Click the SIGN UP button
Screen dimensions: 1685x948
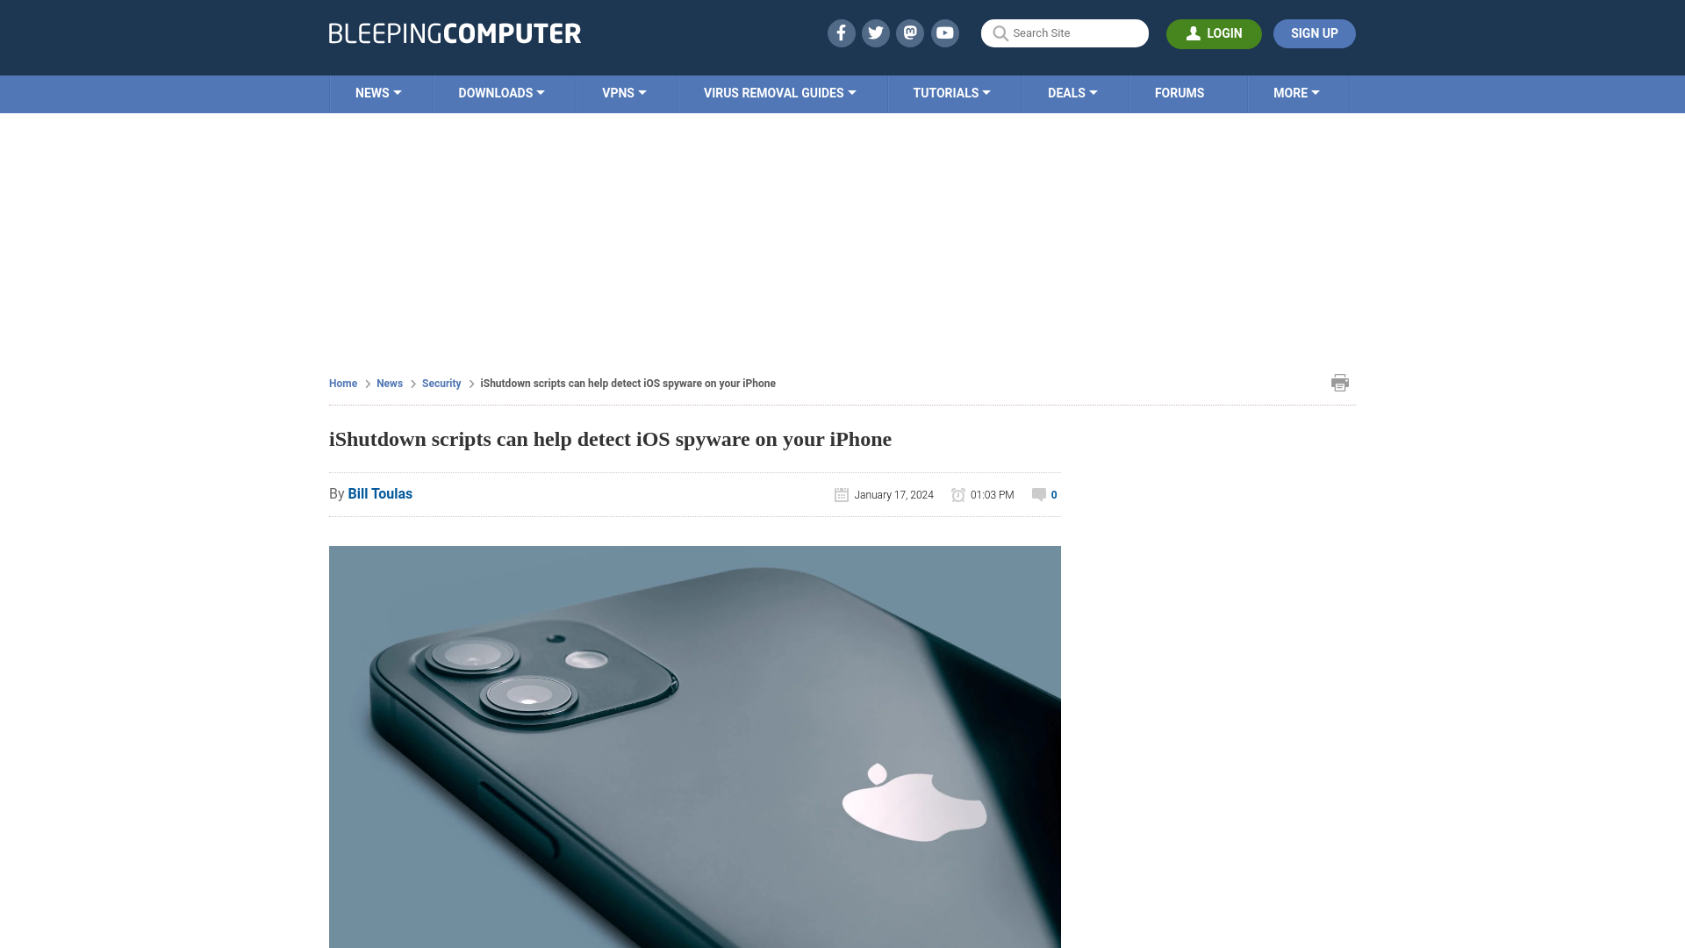[x=1314, y=32]
